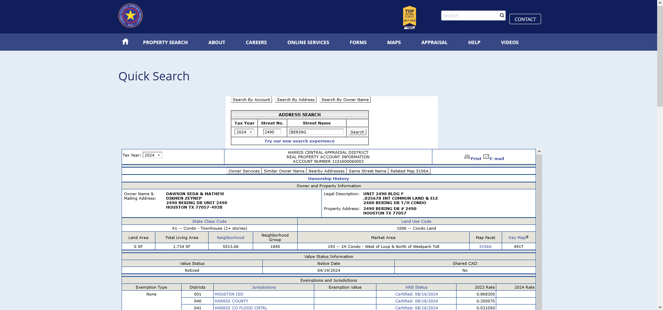Open the new search experience link
663x310 pixels.
point(299,141)
